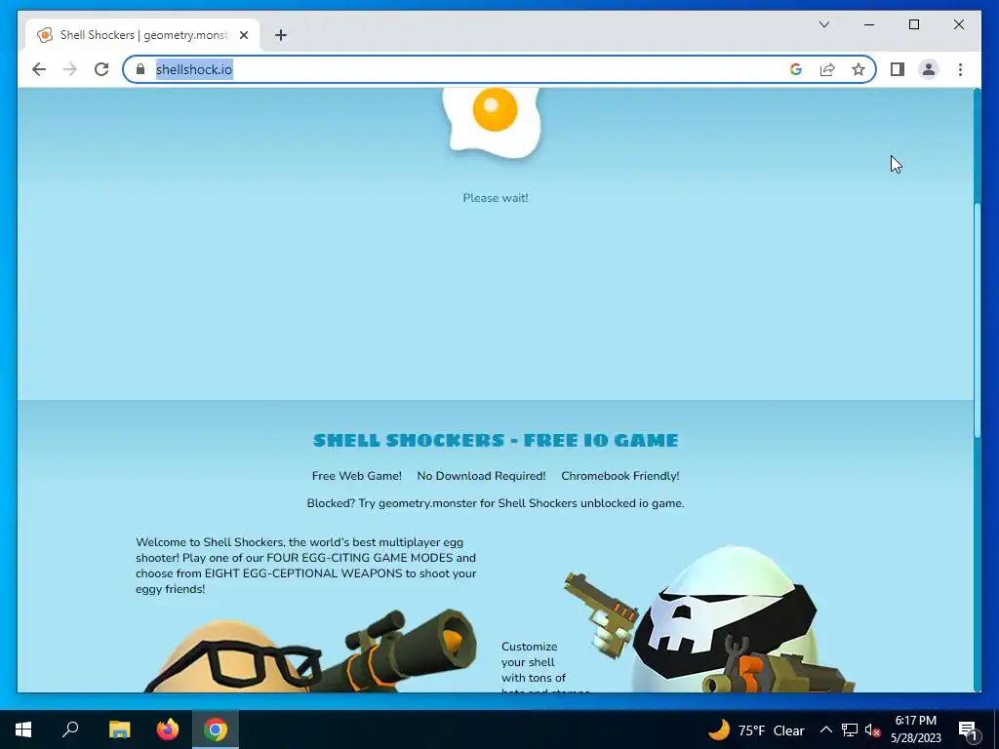Click the browser forward arrow

tap(70, 69)
